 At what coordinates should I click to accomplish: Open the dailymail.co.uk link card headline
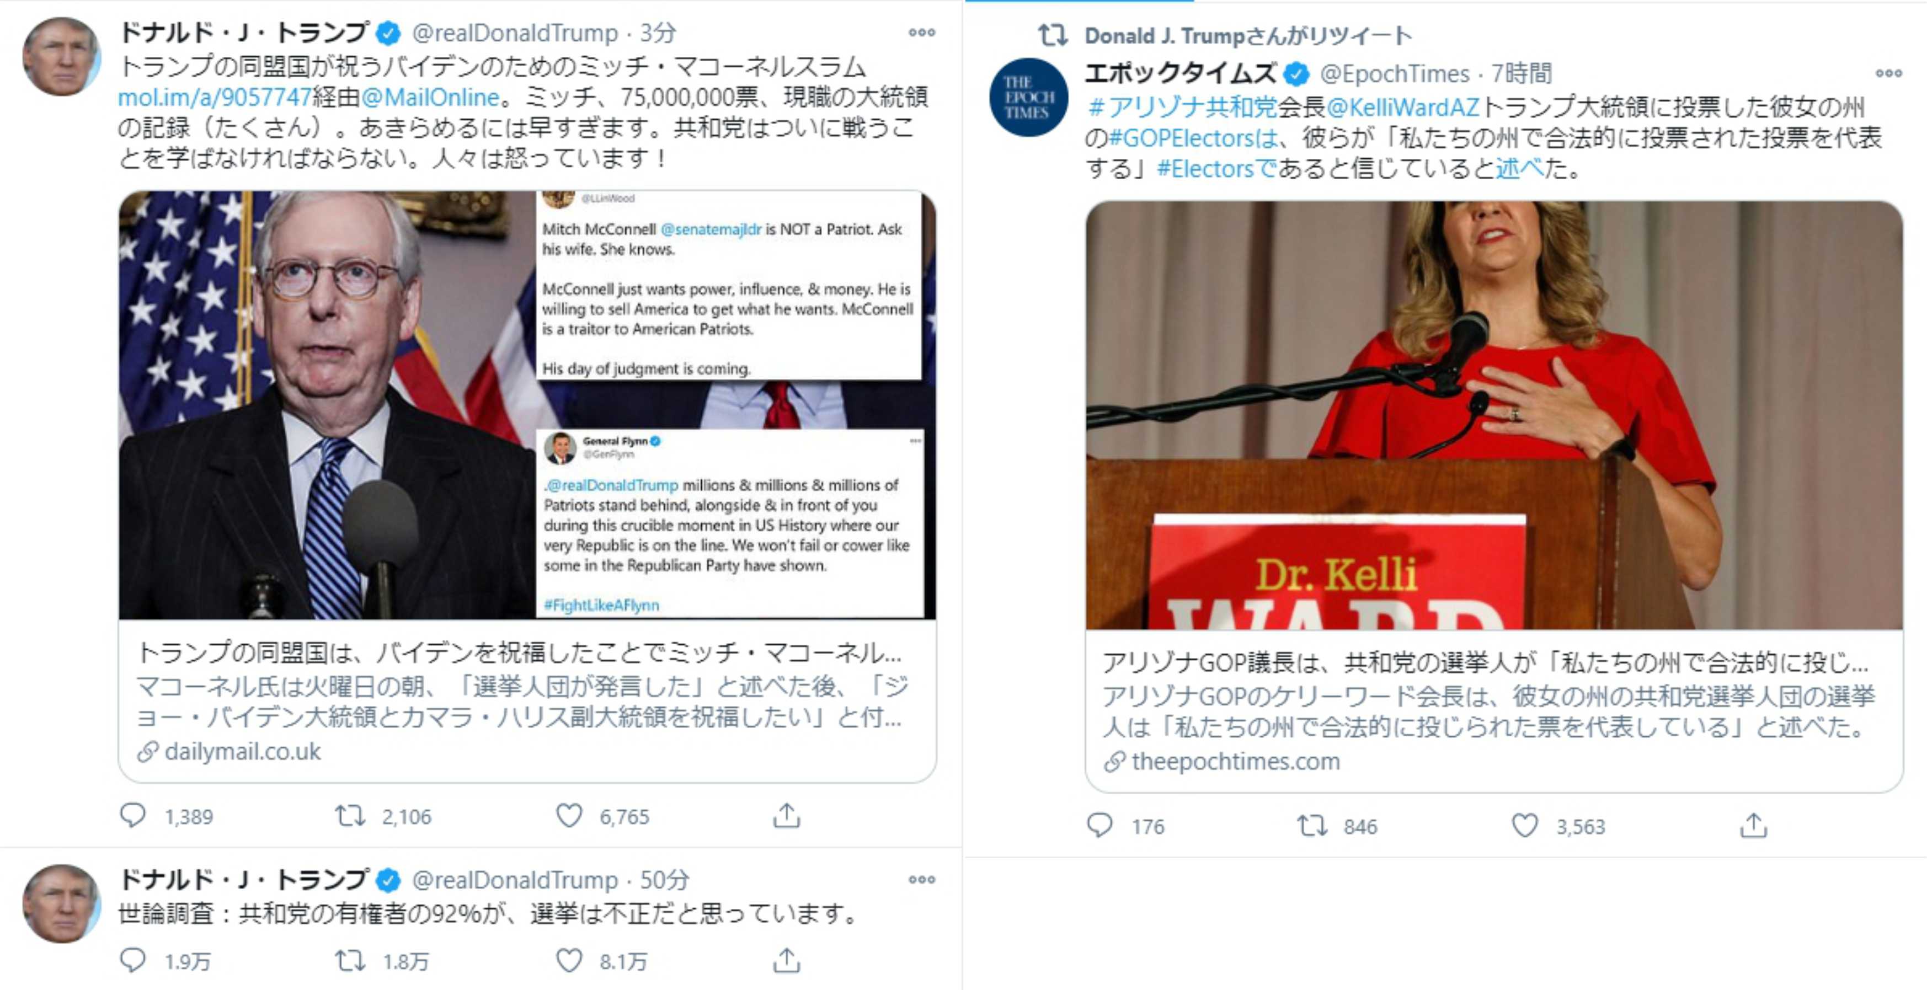pyautogui.click(x=519, y=654)
